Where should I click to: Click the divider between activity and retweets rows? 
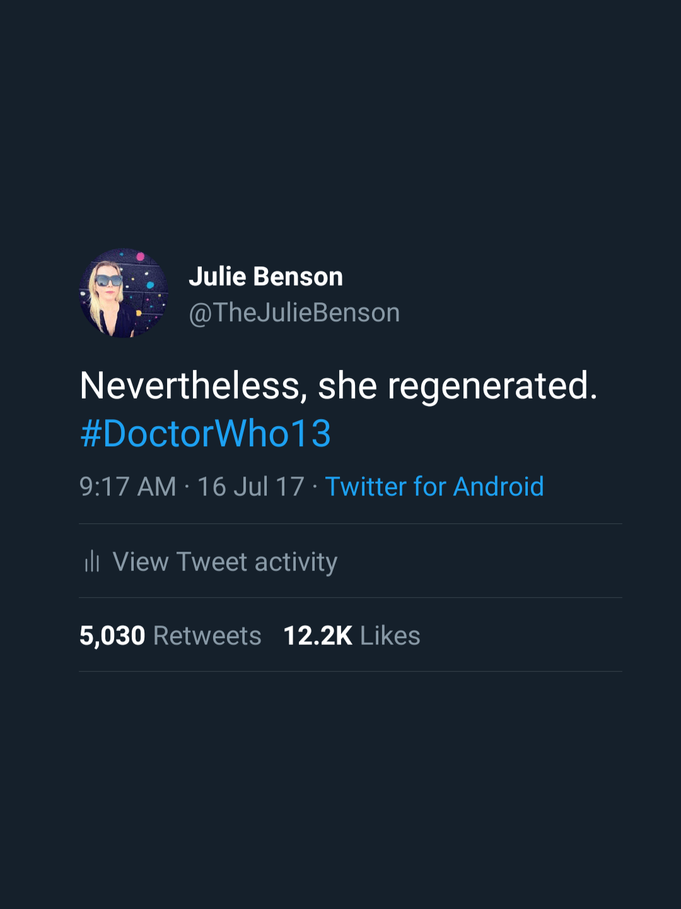351,598
